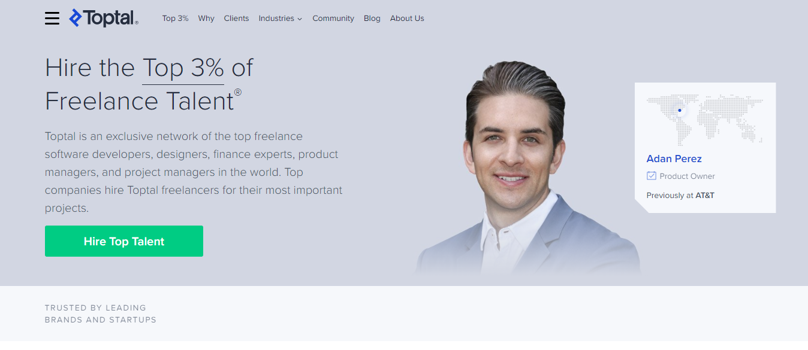
Task: Open the Top 3% nav link
Action: [x=175, y=19]
